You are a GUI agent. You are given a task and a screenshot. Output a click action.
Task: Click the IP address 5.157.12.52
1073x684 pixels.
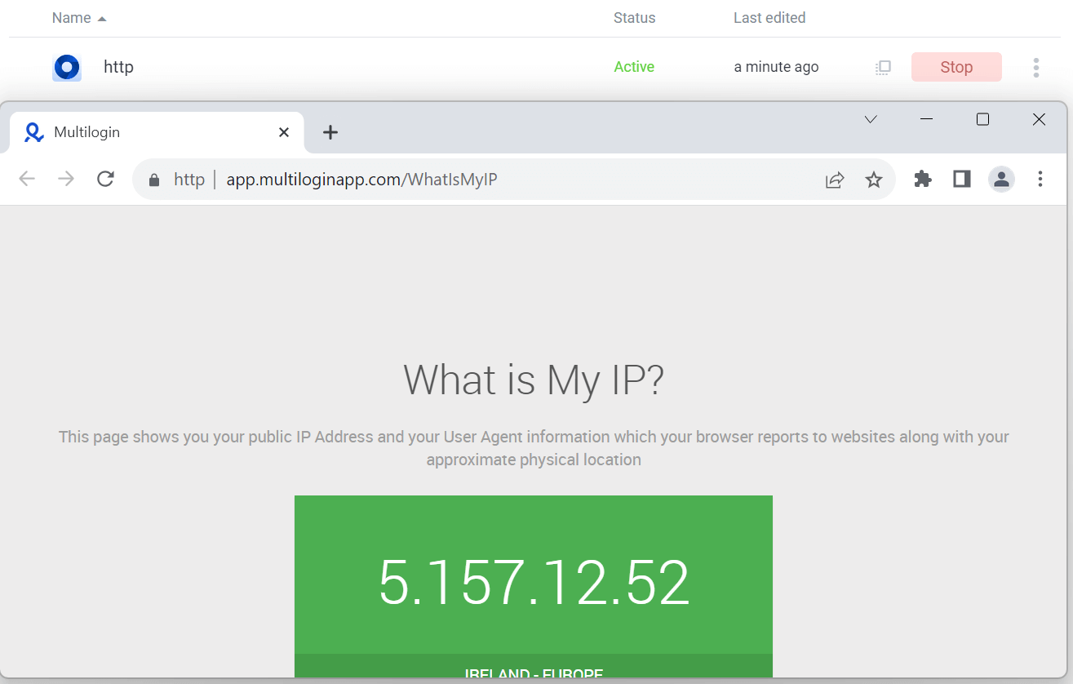point(534,583)
